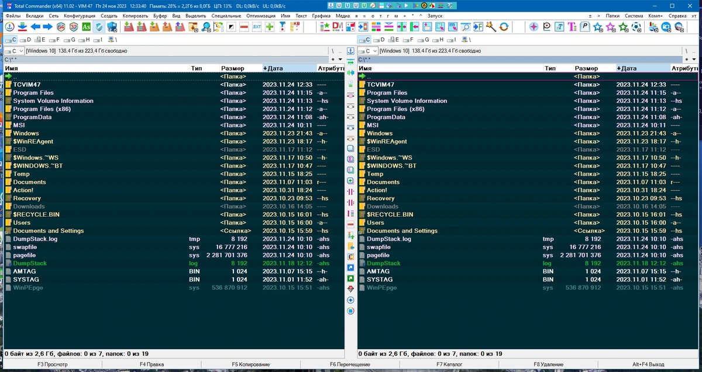Open the Оптимизация menu

tap(260, 16)
